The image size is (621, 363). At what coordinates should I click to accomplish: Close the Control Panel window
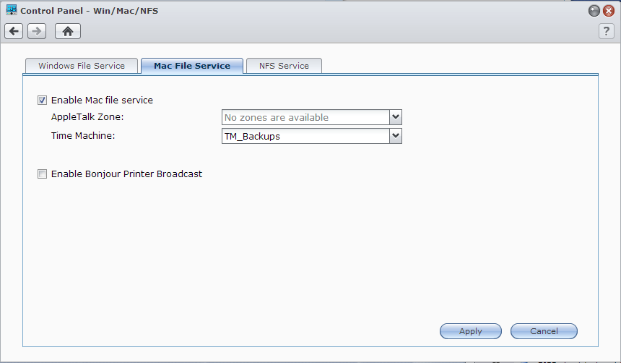609,11
